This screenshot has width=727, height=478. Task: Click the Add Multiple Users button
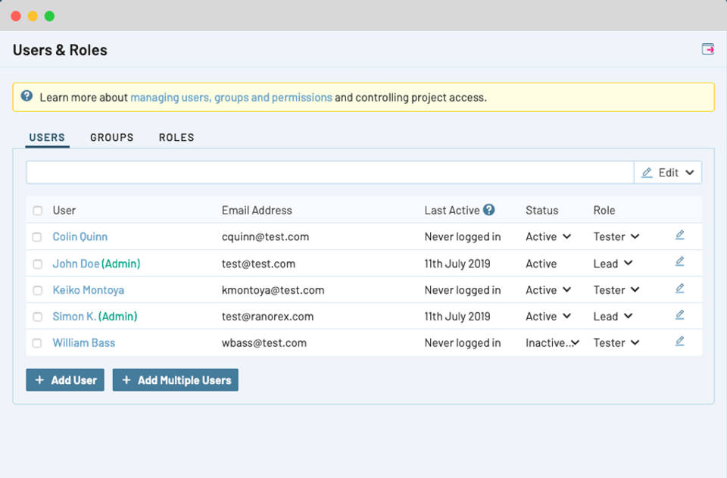[x=176, y=380]
